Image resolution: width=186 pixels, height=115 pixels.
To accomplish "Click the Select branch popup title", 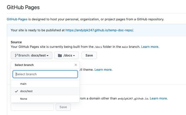I will (x=24, y=65).
